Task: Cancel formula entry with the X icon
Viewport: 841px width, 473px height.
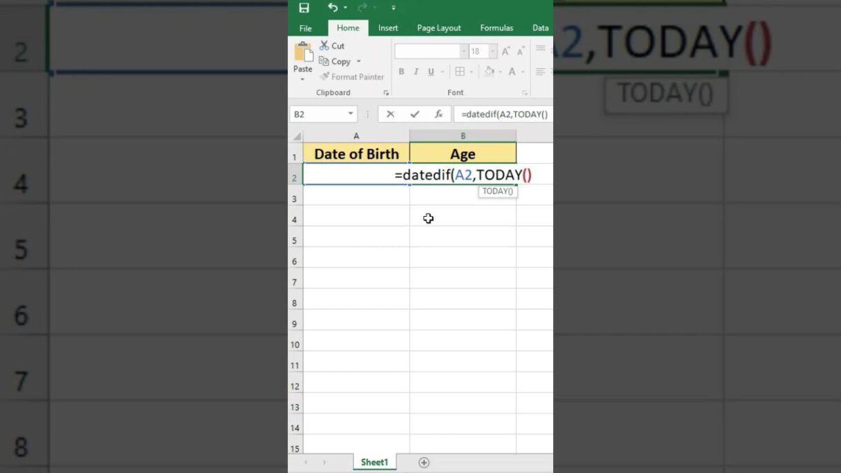Action: click(390, 114)
